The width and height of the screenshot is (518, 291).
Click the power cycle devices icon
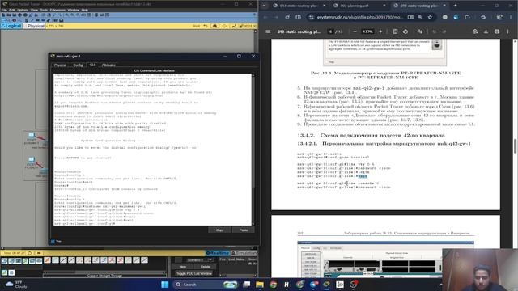[30, 253]
